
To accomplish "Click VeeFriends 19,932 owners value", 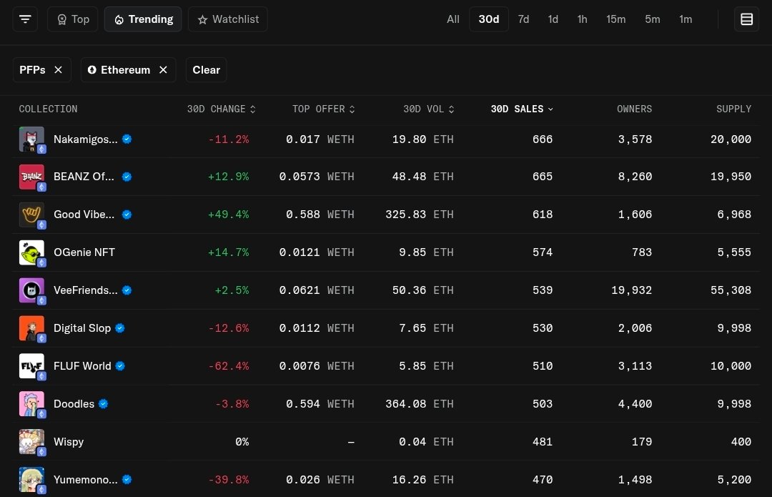I will [632, 290].
